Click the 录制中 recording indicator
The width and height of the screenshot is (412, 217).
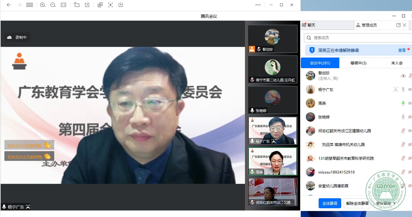point(18,37)
